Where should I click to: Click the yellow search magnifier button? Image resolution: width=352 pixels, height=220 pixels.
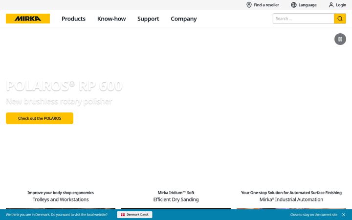[x=340, y=19]
